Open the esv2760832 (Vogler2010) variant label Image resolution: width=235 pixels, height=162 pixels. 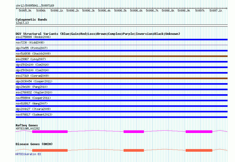coord(34,92)
